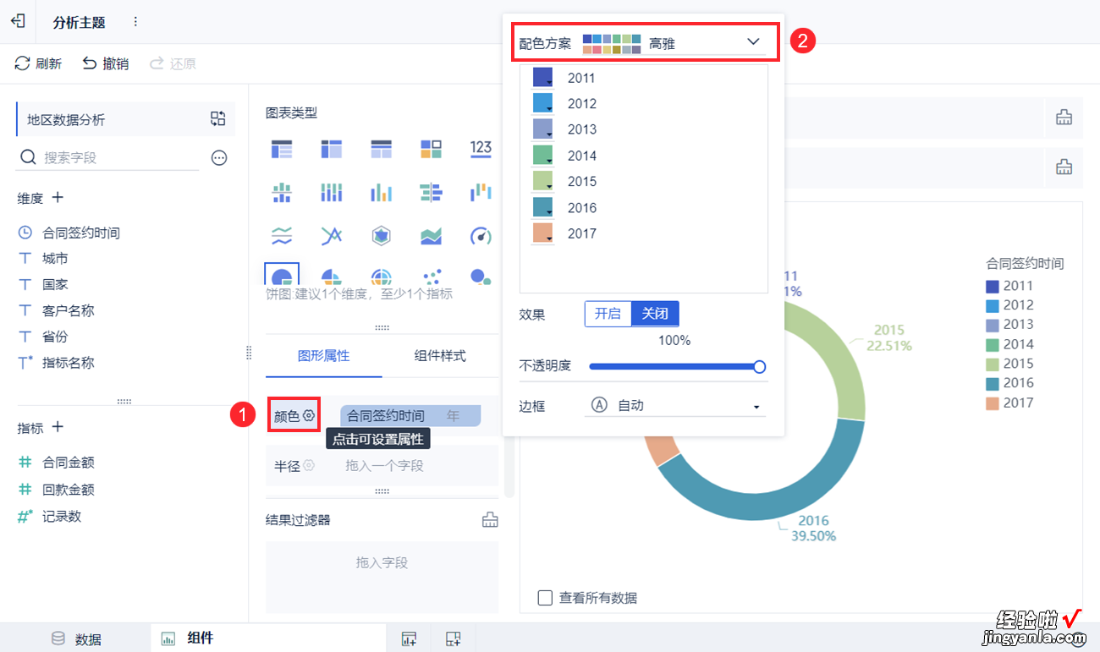Click the 半径 settings gear icon
This screenshot has height=652, width=1100.
(x=309, y=465)
